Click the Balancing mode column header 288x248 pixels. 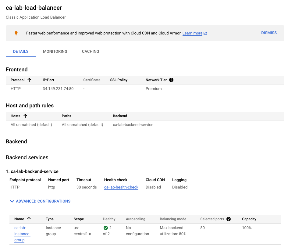(x=173, y=219)
